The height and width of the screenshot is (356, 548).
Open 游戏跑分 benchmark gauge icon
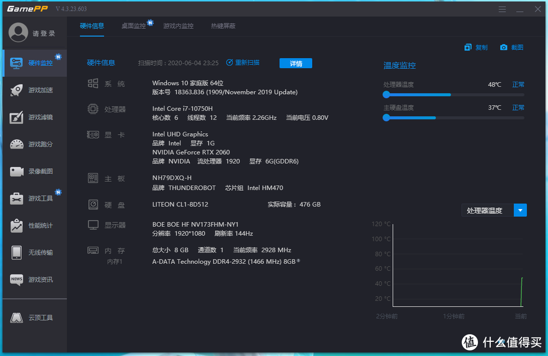16,144
